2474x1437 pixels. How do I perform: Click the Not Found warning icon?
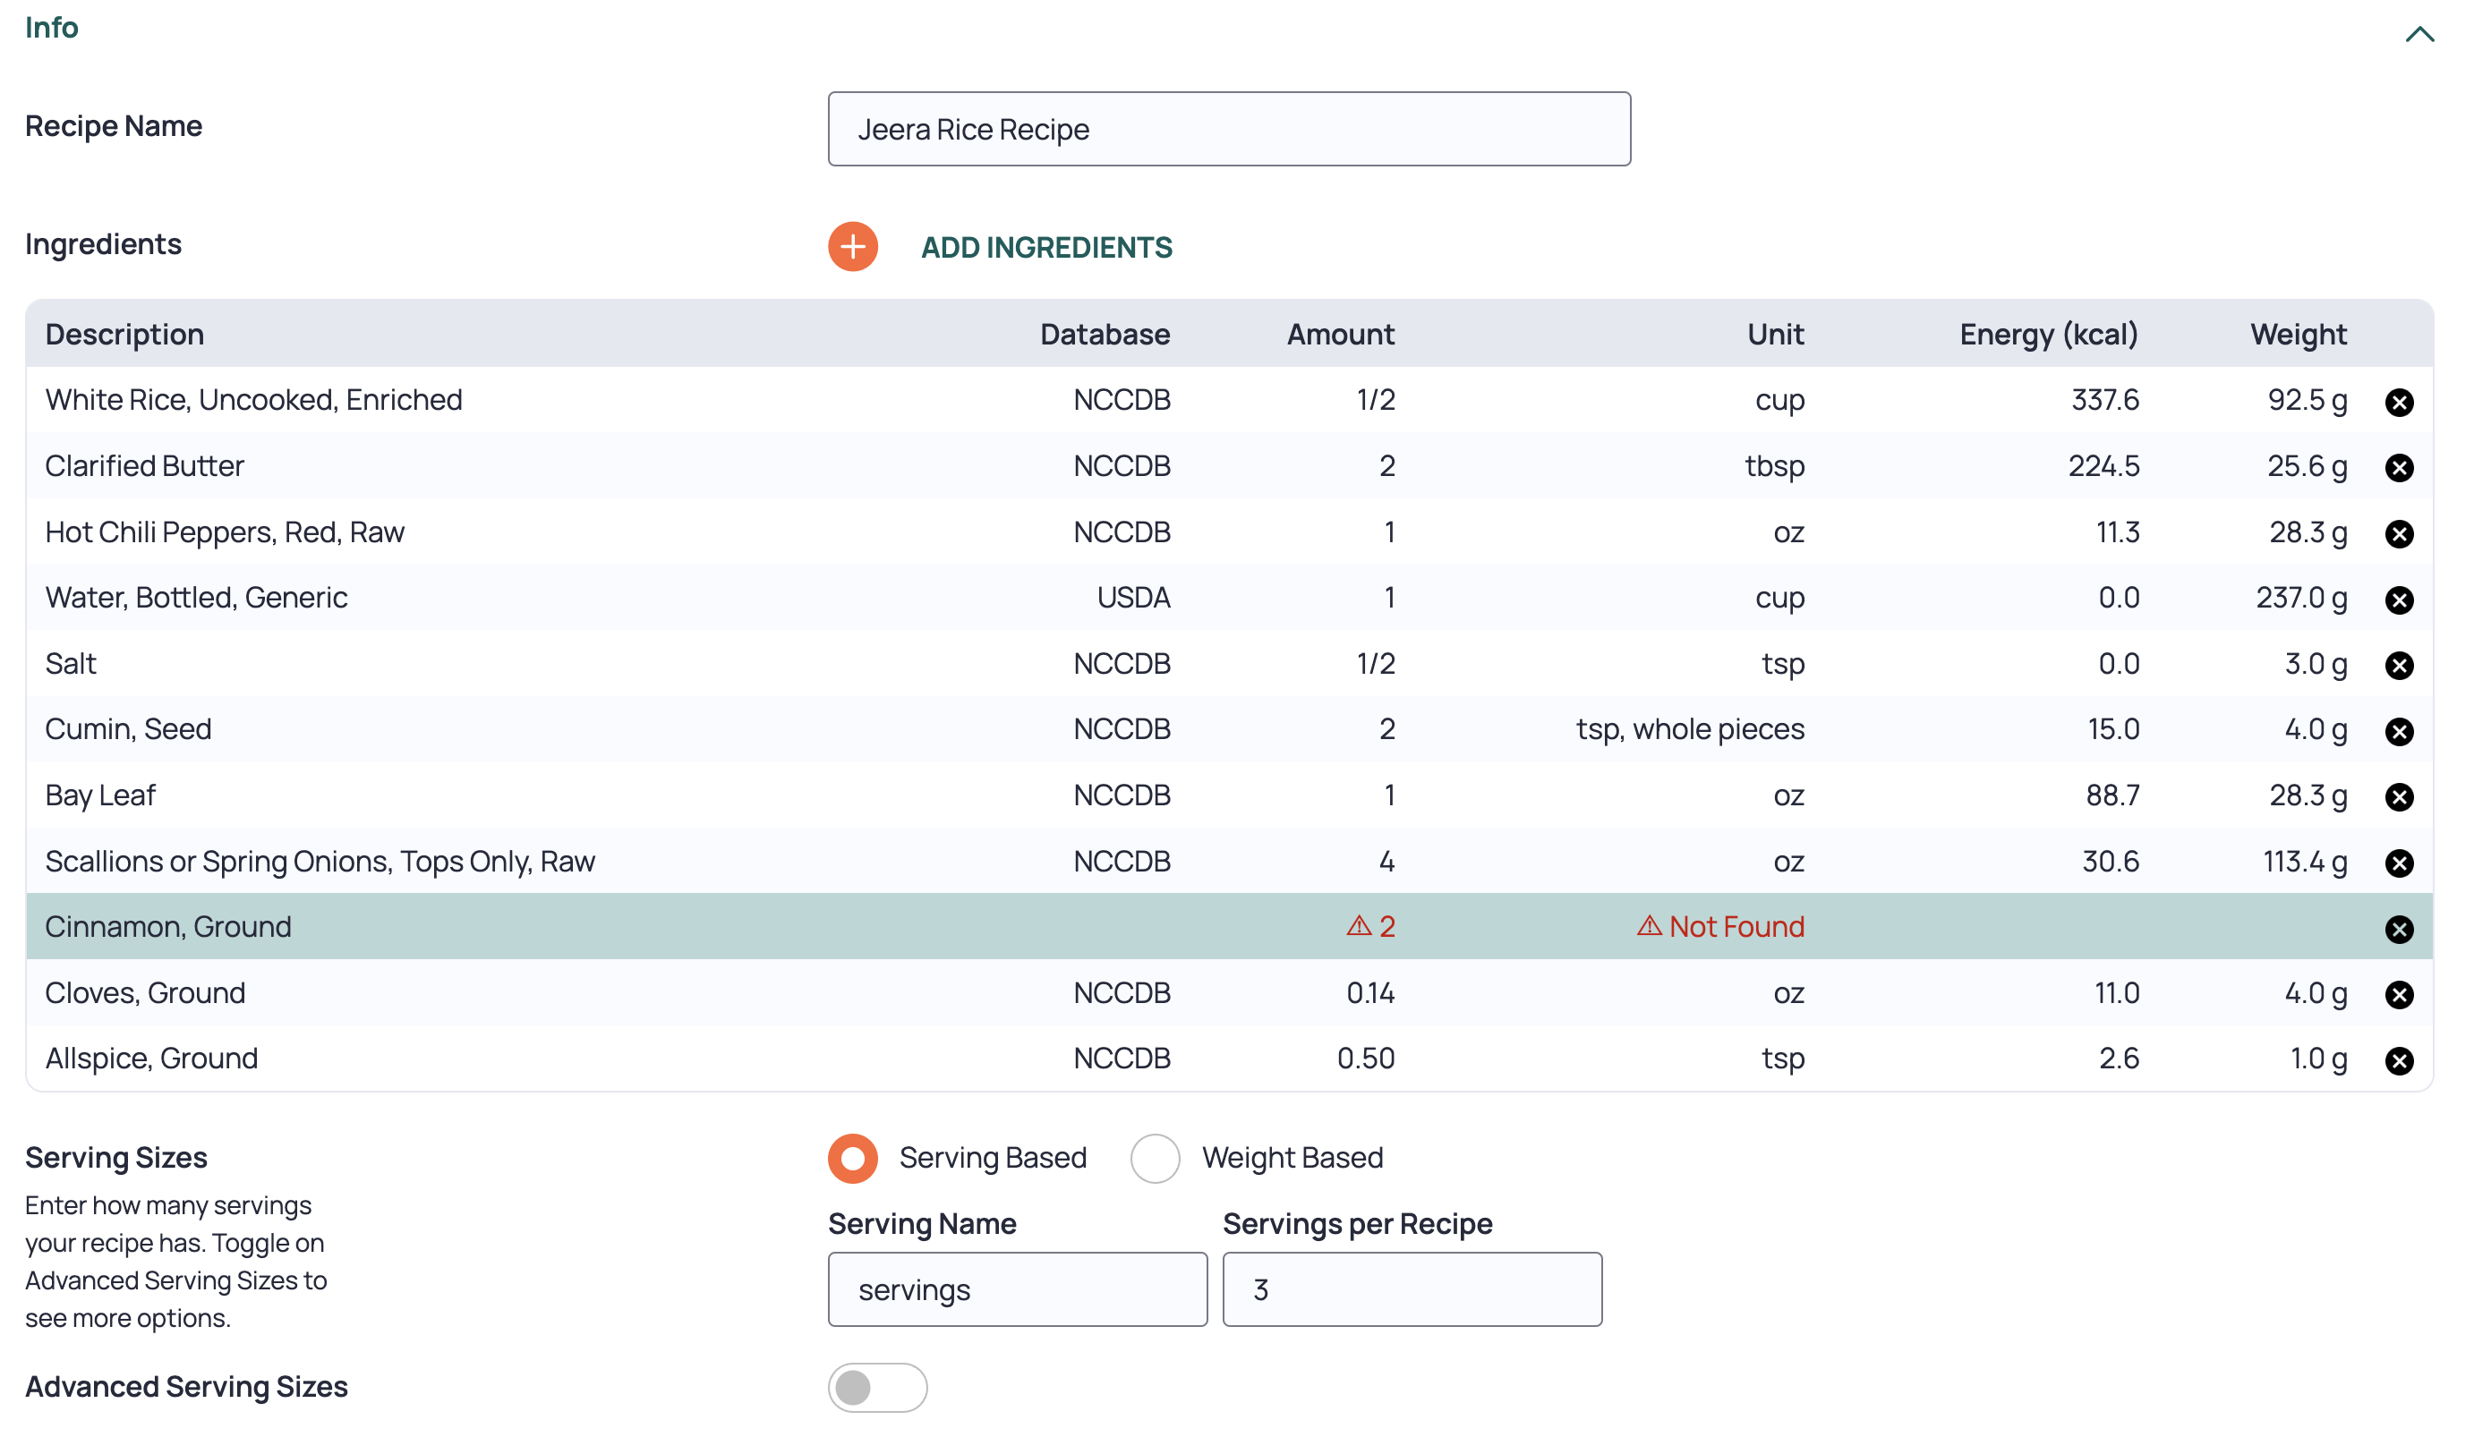(x=1649, y=925)
